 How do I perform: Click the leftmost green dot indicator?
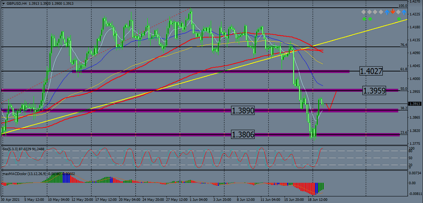pos(364,19)
